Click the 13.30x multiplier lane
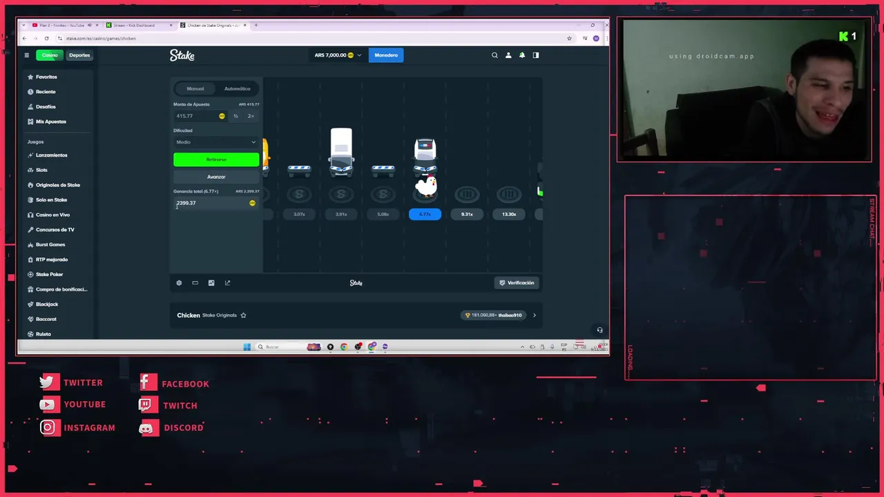The height and width of the screenshot is (497, 884). (509, 215)
